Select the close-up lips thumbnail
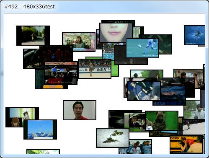Viewport: 209px width, 158px height. pos(116,33)
